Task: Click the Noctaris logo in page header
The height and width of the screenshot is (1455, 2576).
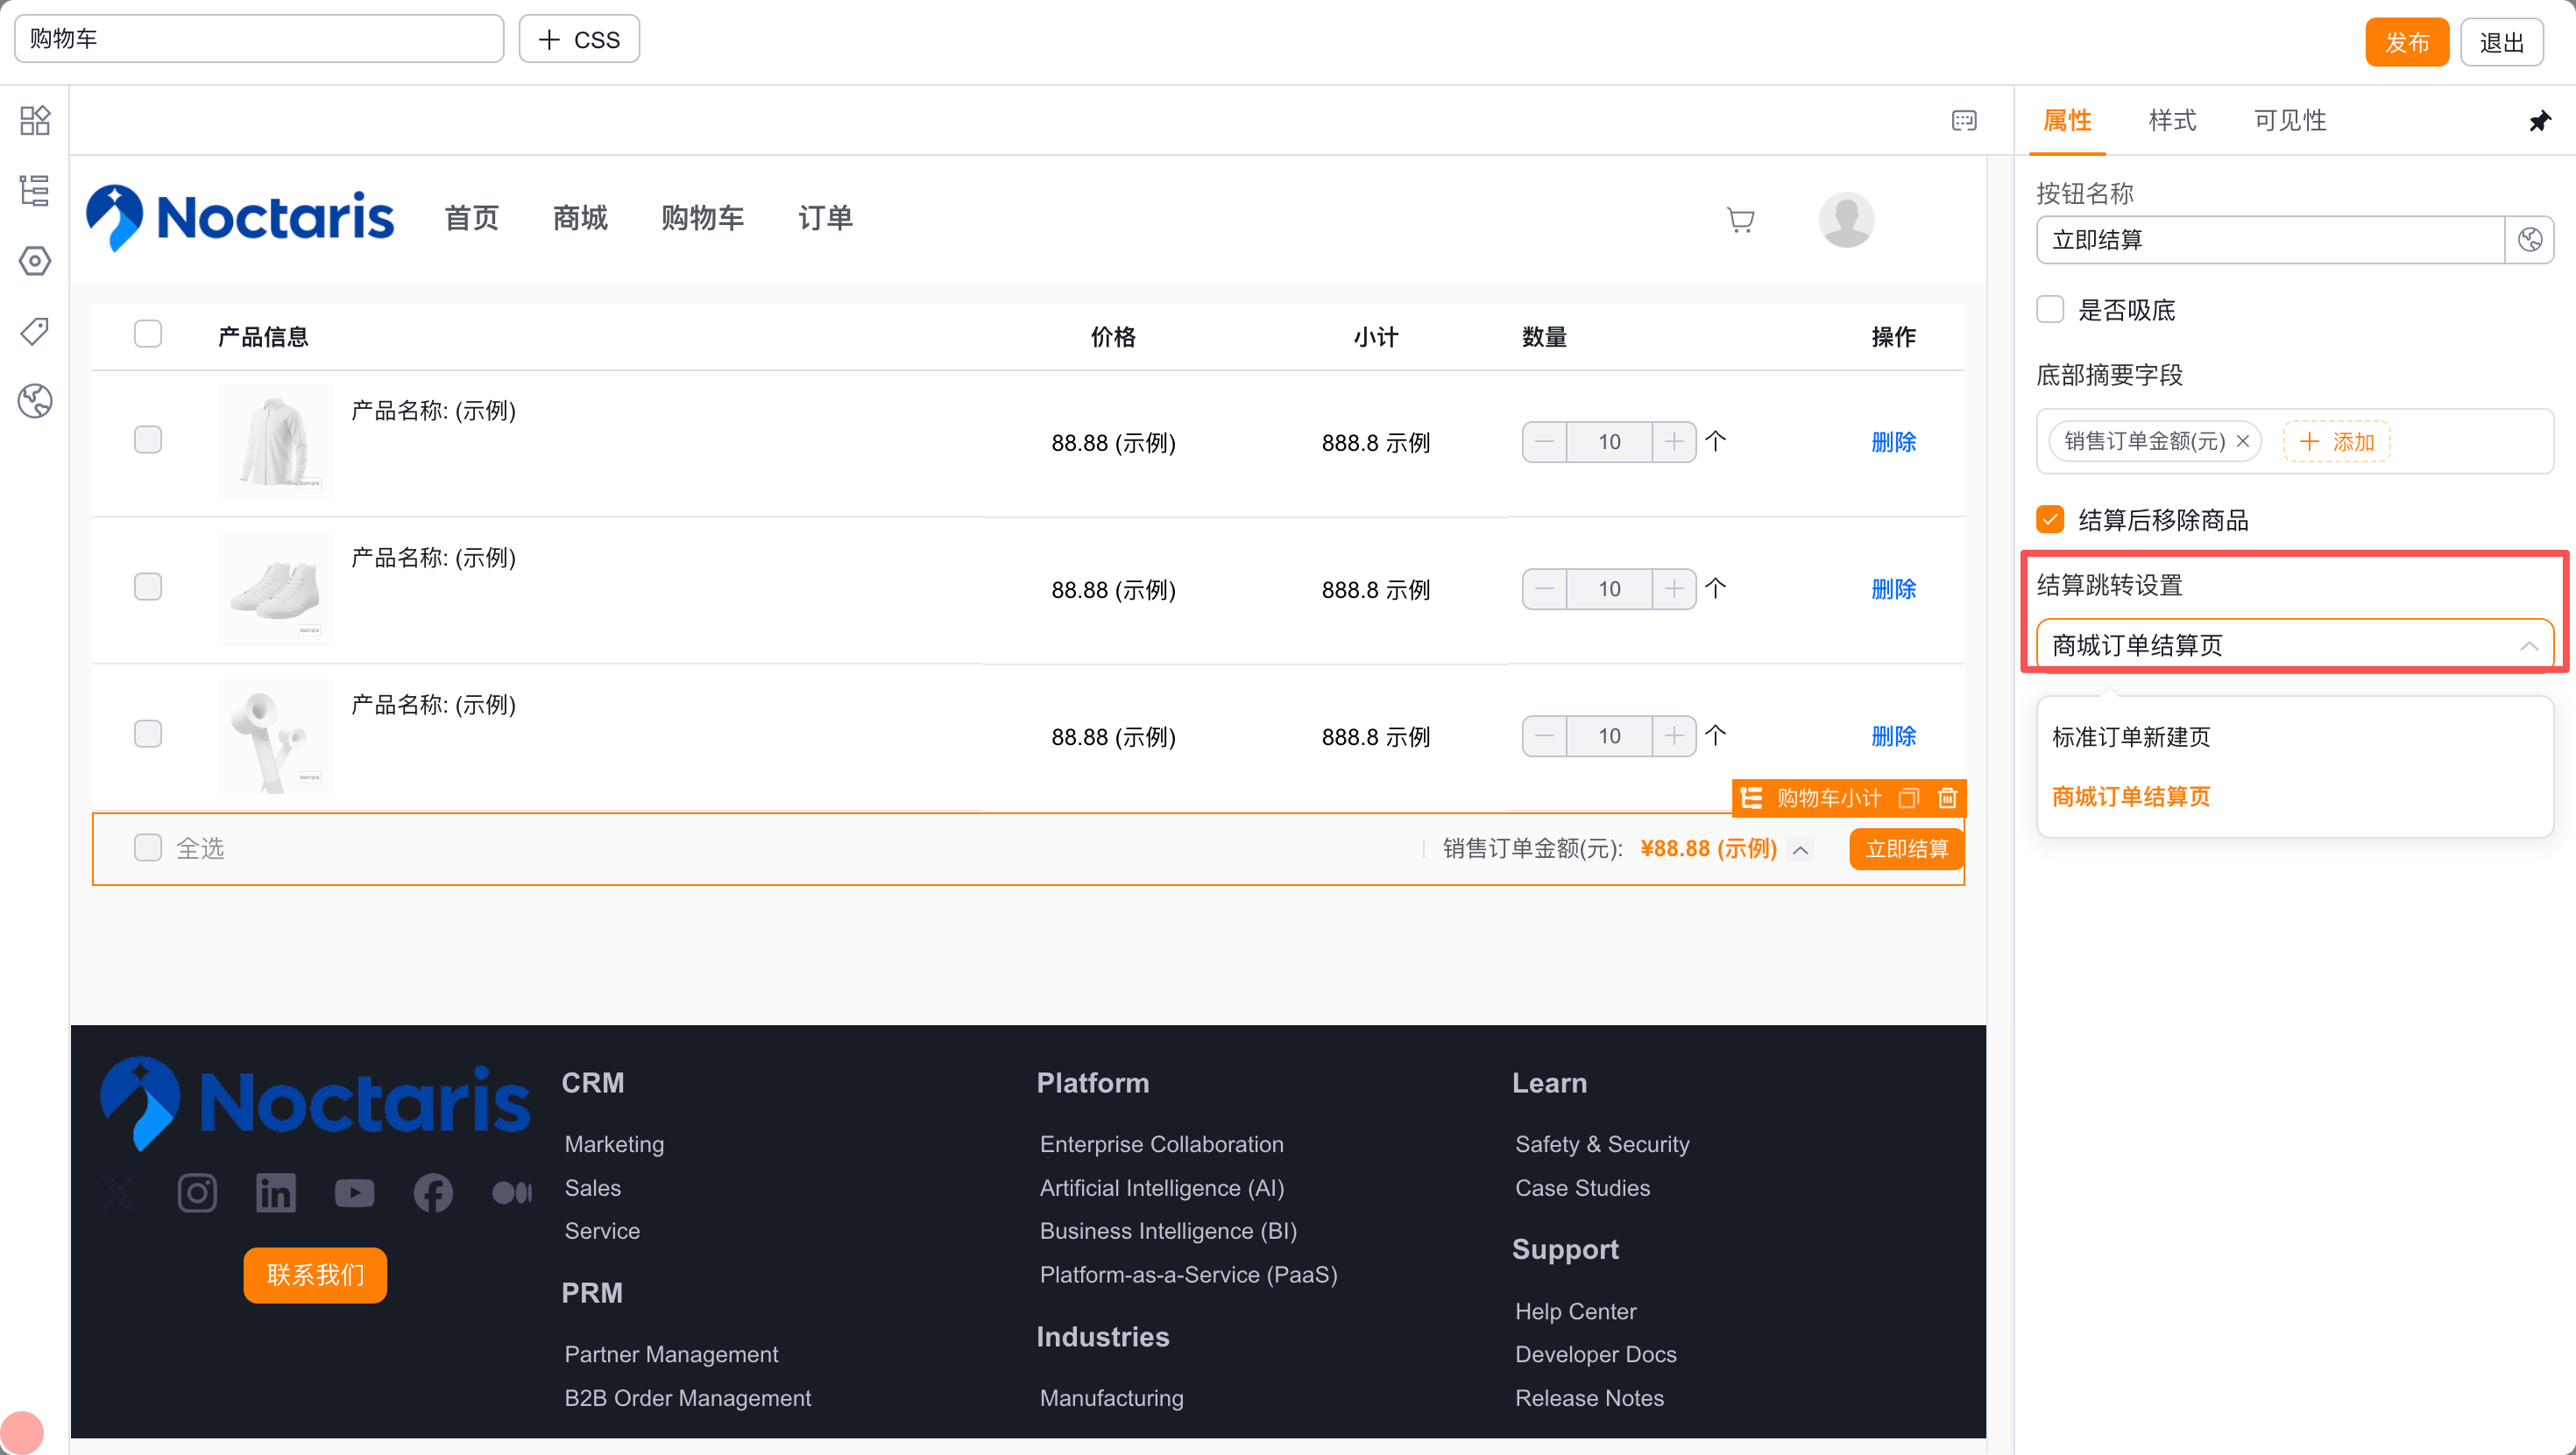Action: (x=240, y=218)
